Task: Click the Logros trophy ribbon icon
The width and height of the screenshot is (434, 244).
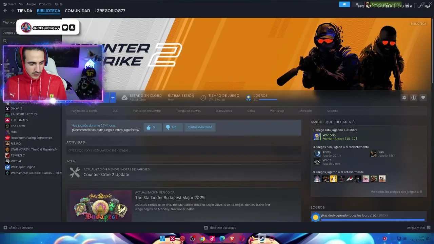Action: [x=249, y=98]
